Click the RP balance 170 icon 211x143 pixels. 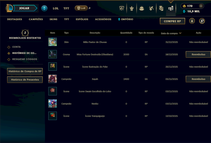[184, 6]
